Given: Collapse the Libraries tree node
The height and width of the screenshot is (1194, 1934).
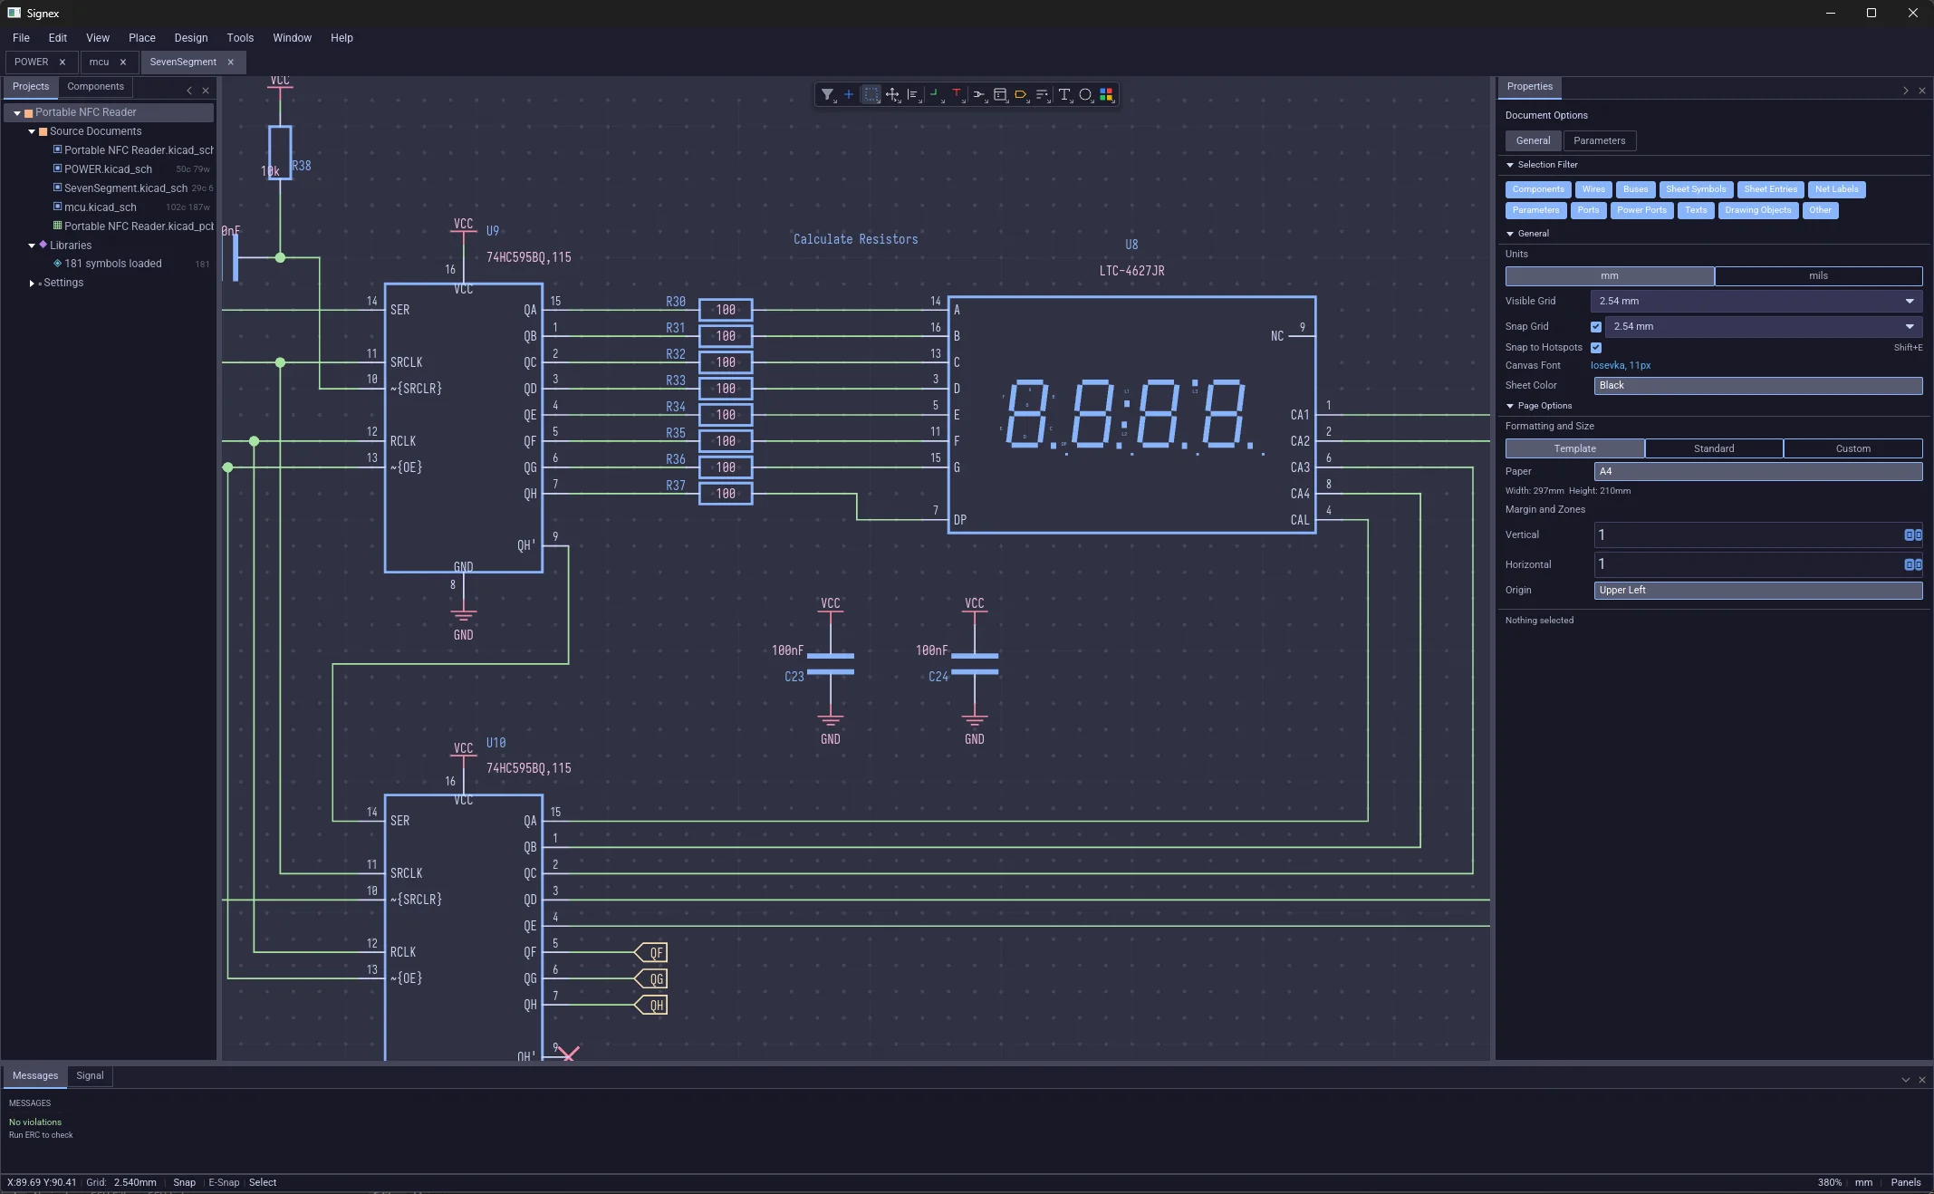Looking at the screenshot, I should [32, 246].
